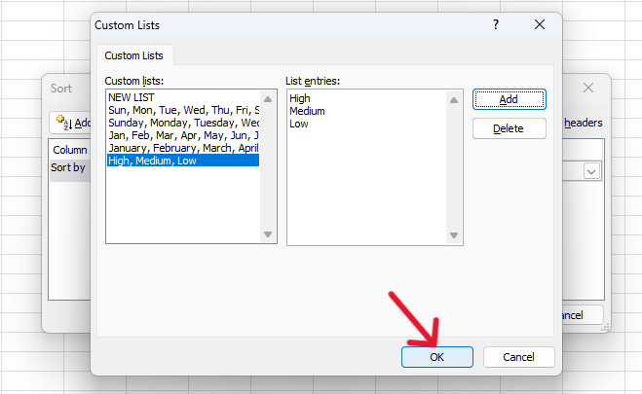This screenshot has height=394, width=642.
Task: Select the High, Medium, Low custom list
Action: [182, 161]
